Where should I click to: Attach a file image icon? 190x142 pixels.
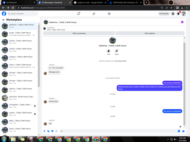[48, 131]
